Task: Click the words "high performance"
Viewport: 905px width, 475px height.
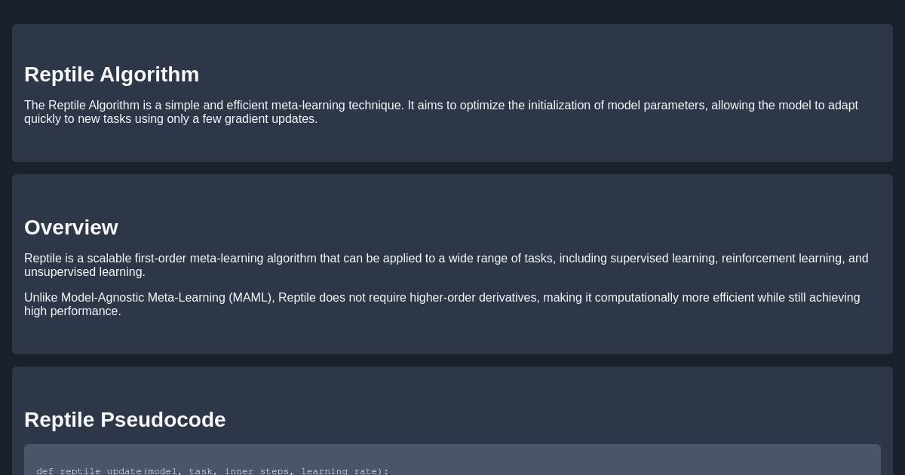Action: (x=71, y=311)
